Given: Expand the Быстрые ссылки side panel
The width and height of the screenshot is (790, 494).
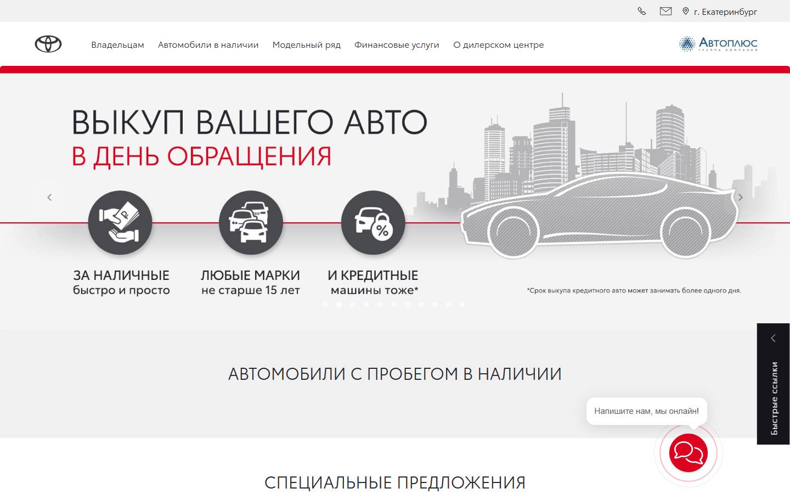Looking at the screenshot, I should [x=774, y=338].
